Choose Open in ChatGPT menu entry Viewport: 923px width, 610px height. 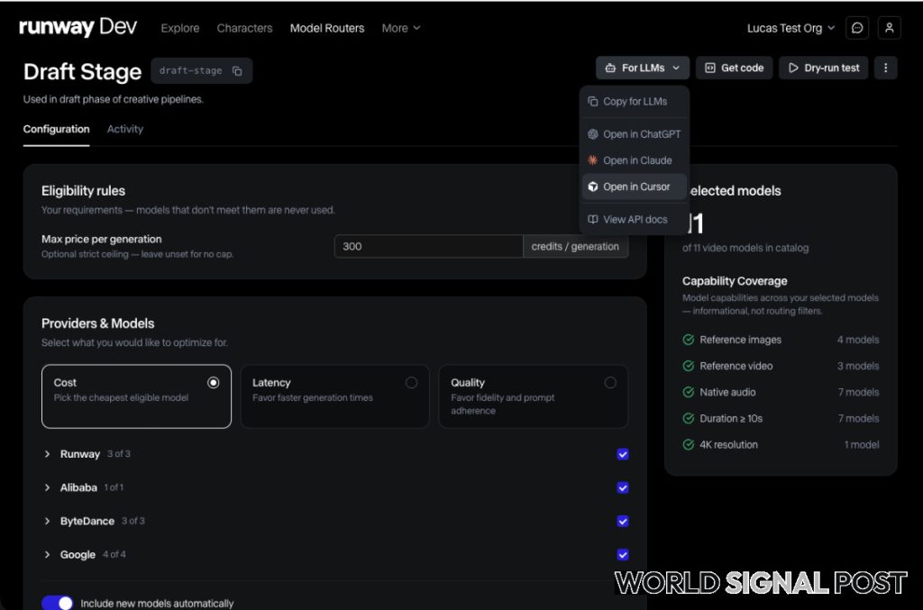pos(634,134)
